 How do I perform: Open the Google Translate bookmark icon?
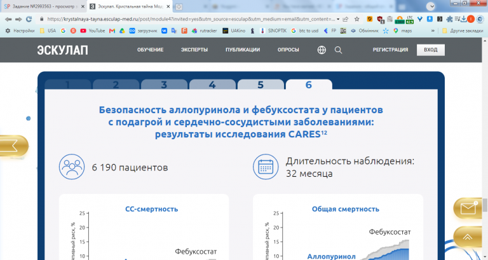pos(174,31)
